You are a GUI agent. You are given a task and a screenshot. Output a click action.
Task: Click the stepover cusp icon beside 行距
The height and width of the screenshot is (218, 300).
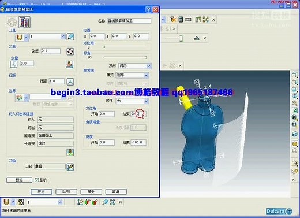(x=70, y=82)
